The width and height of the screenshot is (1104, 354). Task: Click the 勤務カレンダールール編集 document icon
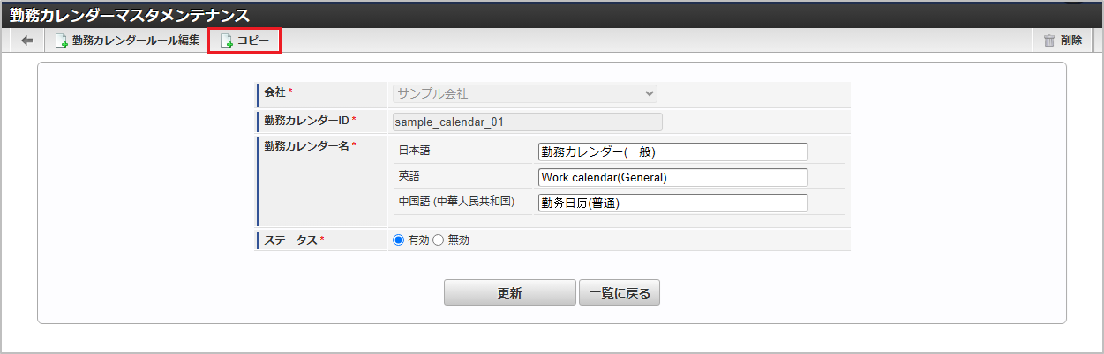coord(62,41)
